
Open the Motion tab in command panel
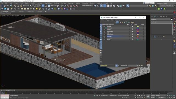tap(161, 16)
